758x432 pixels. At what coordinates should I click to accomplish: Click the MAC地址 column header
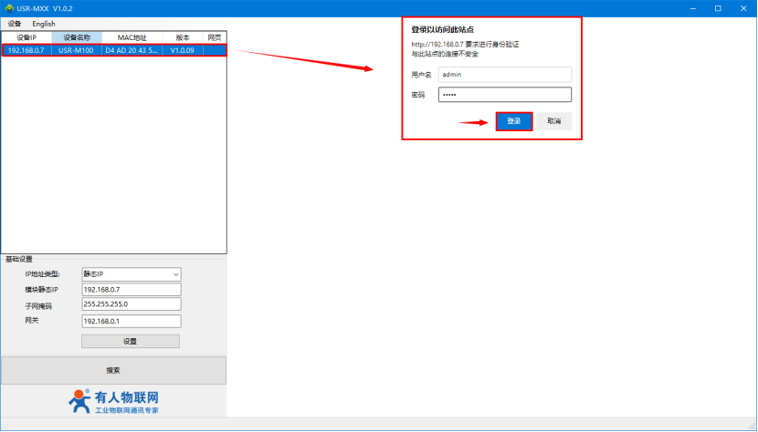(132, 37)
